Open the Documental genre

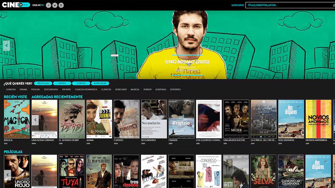pyautogui.click(x=51, y=89)
